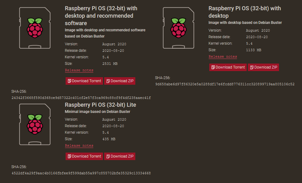Click the torrent icon on the recommended software Download Torrent button

pos(69,81)
